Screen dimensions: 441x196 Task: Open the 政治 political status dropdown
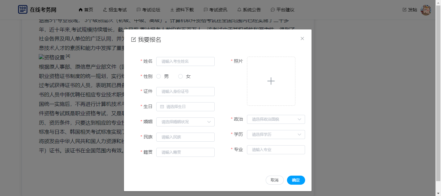(276, 119)
